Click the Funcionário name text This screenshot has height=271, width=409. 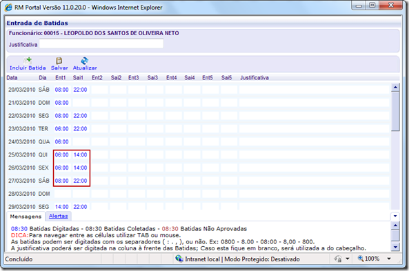point(94,33)
